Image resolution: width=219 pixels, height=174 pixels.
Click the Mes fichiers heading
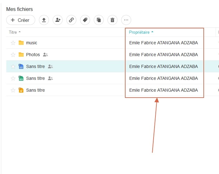19,9
